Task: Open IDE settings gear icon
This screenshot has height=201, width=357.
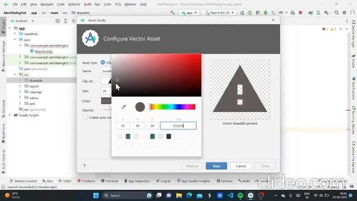Action: [344, 13]
